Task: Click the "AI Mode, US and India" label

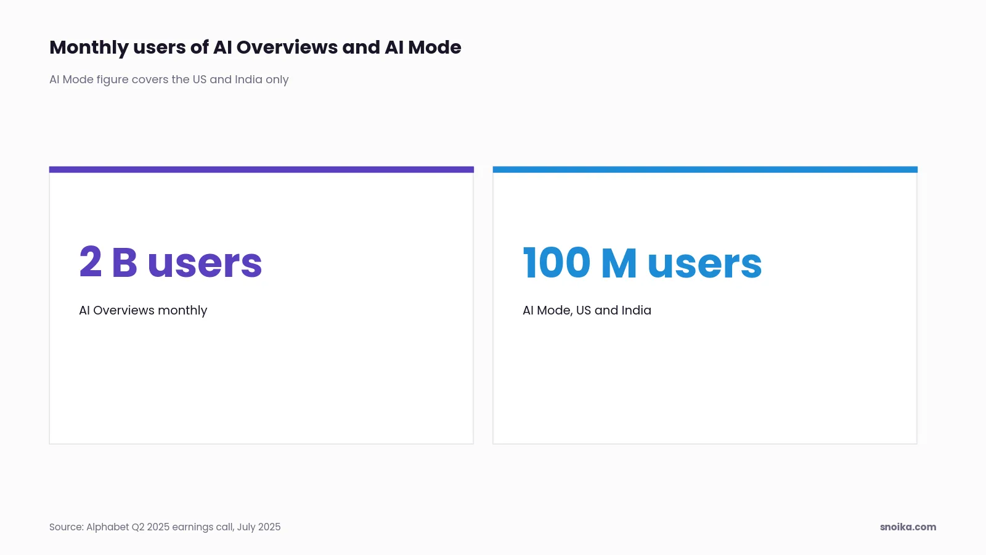Action: tap(587, 310)
